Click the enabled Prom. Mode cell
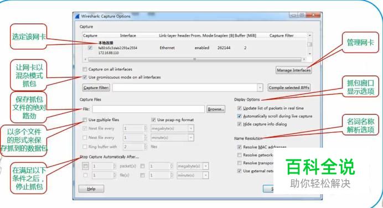The image size is (383, 208). click(202, 48)
